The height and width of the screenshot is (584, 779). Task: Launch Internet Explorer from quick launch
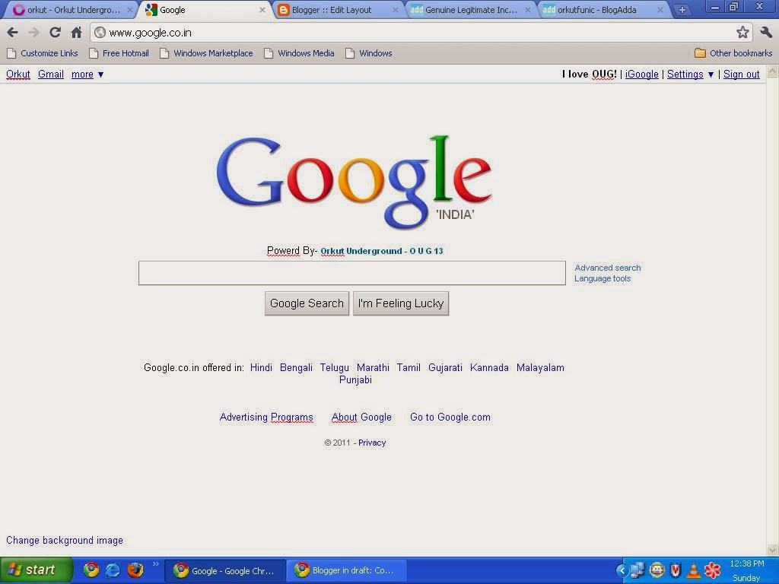click(x=113, y=570)
